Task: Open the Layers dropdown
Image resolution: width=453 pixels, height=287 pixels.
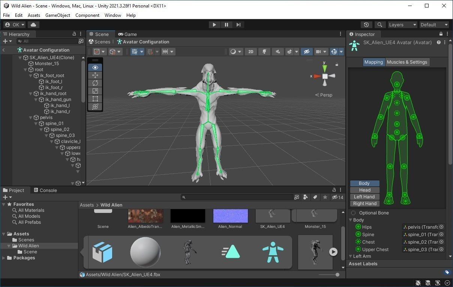Action: pyautogui.click(x=403, y=25)
